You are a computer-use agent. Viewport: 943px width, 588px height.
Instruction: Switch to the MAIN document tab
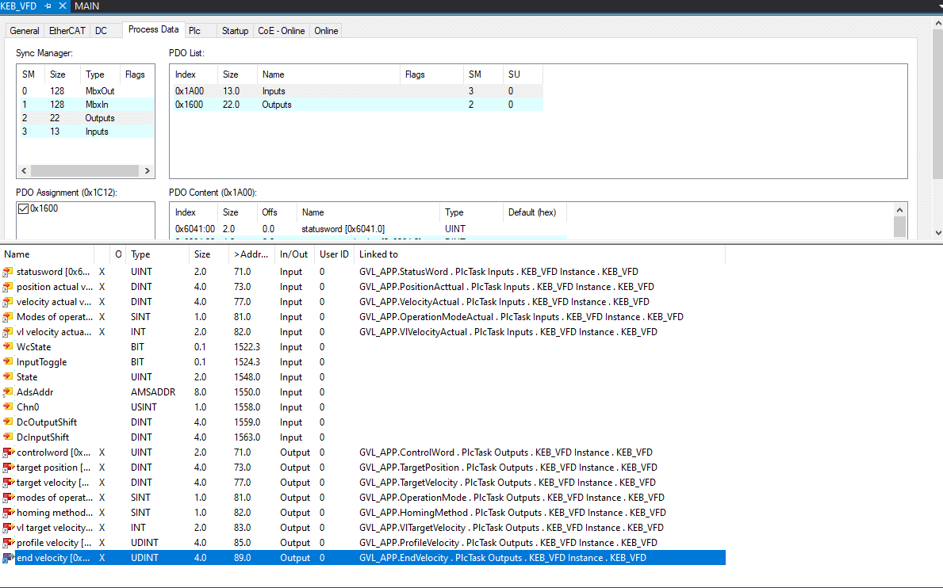click(x=87, y=6)
